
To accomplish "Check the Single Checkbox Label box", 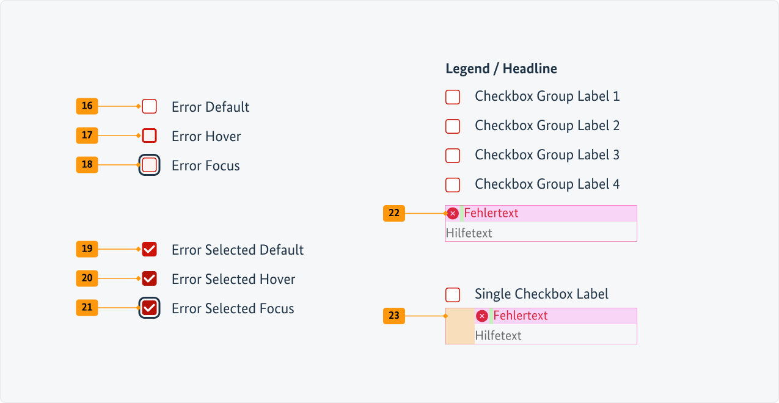I will [x=453, y=294].
